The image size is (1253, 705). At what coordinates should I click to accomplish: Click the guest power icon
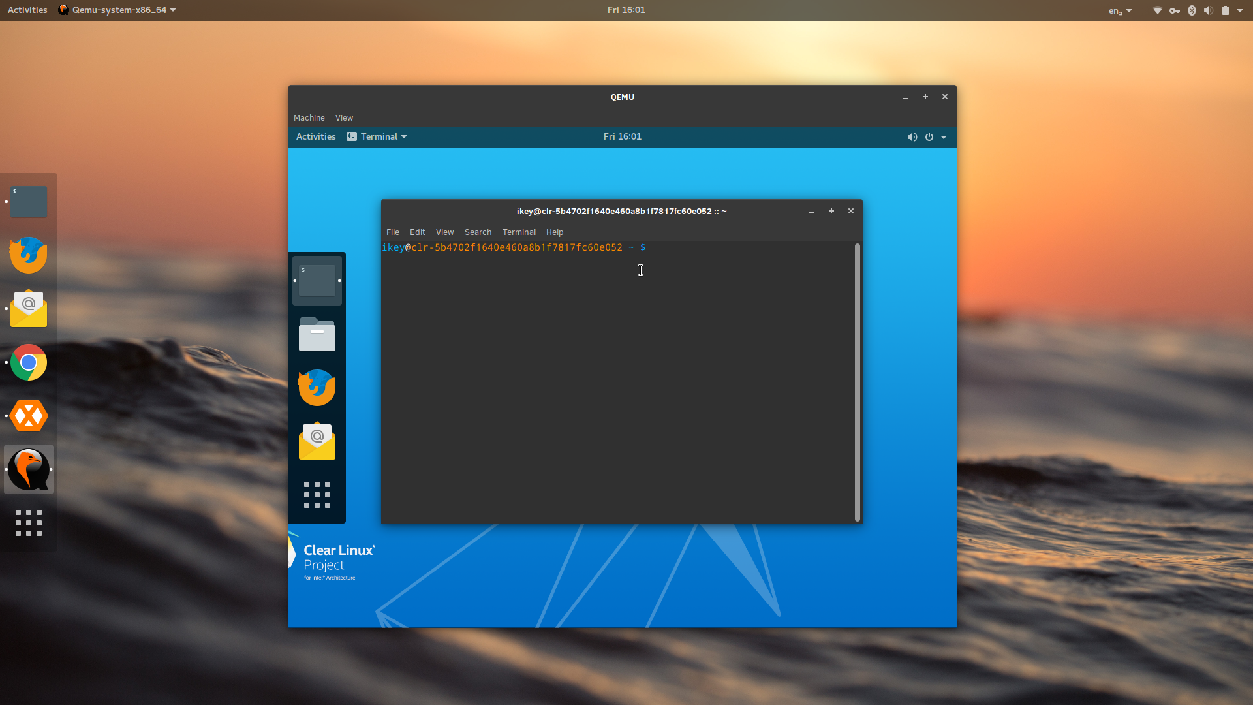click(x=929, y=137)
